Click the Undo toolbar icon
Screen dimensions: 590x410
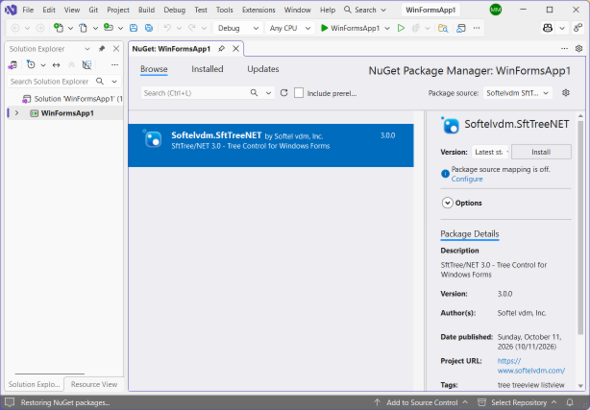(x=167, y=28)
